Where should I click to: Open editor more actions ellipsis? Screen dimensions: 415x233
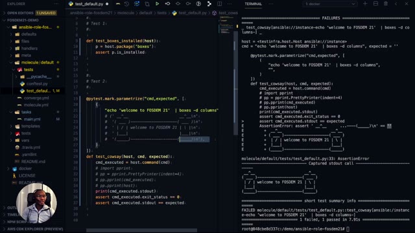coord(230,4)
